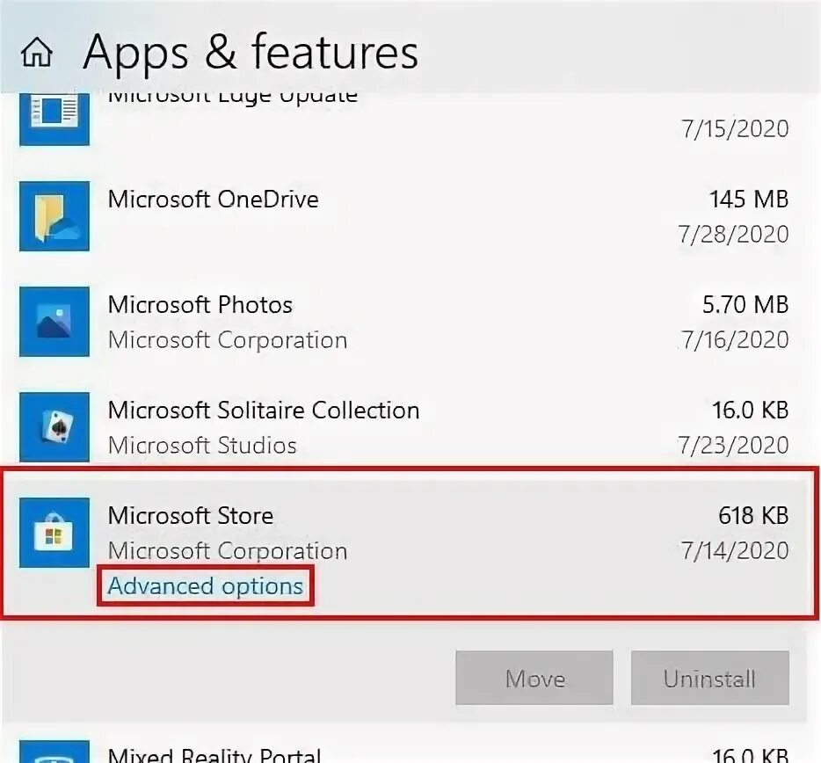The height and width of the screenshot is (763, 821).
Task: Click the Mixed Reality Portal icon
Action: click(54, 752)
